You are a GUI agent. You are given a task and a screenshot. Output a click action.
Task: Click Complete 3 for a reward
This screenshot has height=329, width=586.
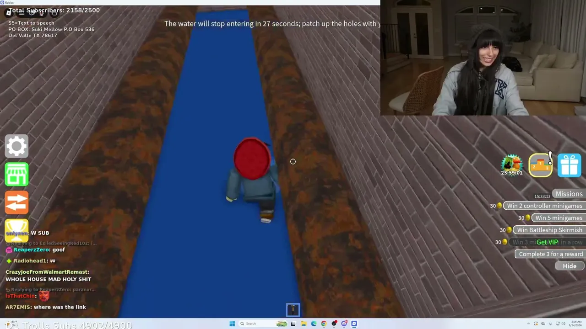point(550,254)
